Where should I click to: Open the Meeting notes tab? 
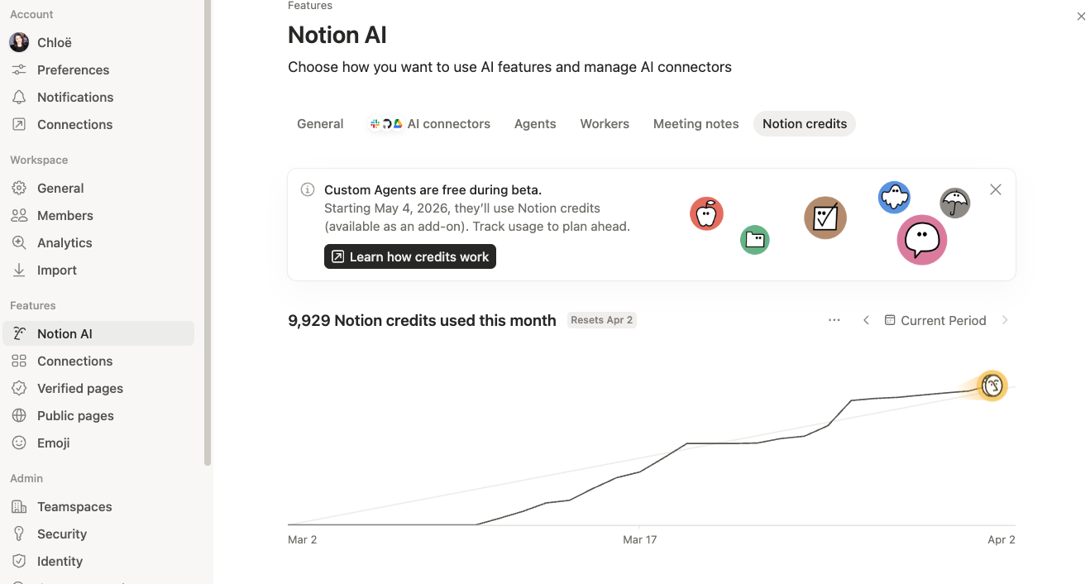point(696,123)
